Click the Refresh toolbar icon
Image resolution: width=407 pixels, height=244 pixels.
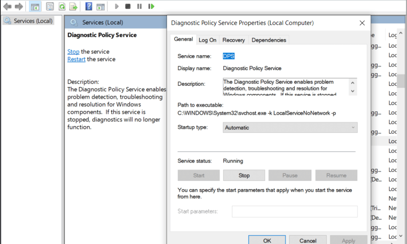[x=62, y=6]
